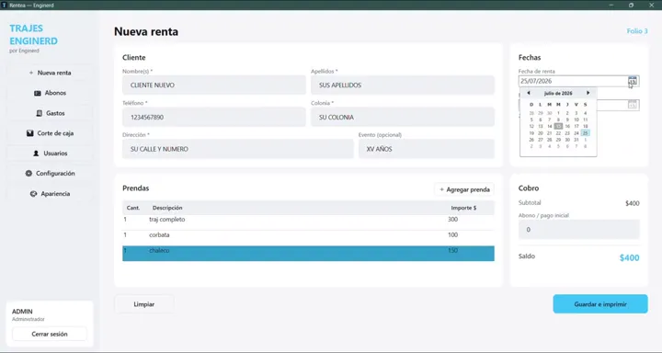Open Configuración settings in sidebar
The width and height of the screenshot is (662, 353).
point(50,173)
